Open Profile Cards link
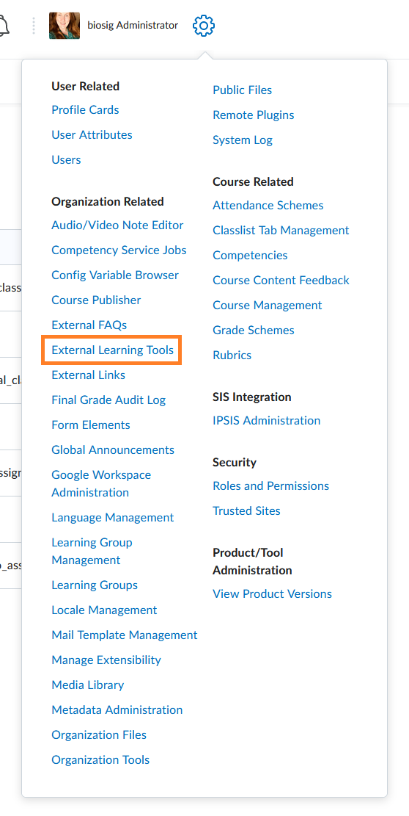409x816 pixels. point(85,110)
